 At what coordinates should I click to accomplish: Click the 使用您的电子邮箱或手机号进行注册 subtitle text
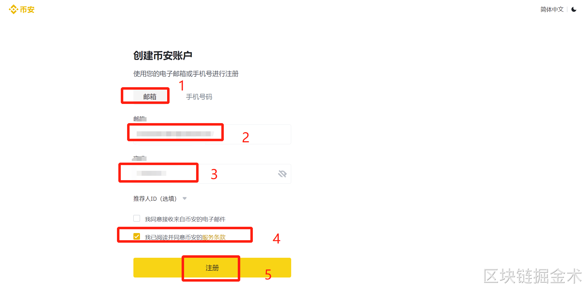186,74
